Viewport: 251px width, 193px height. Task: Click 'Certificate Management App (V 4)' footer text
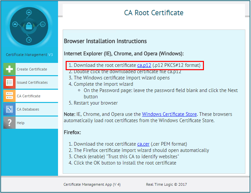coord(92,184)
